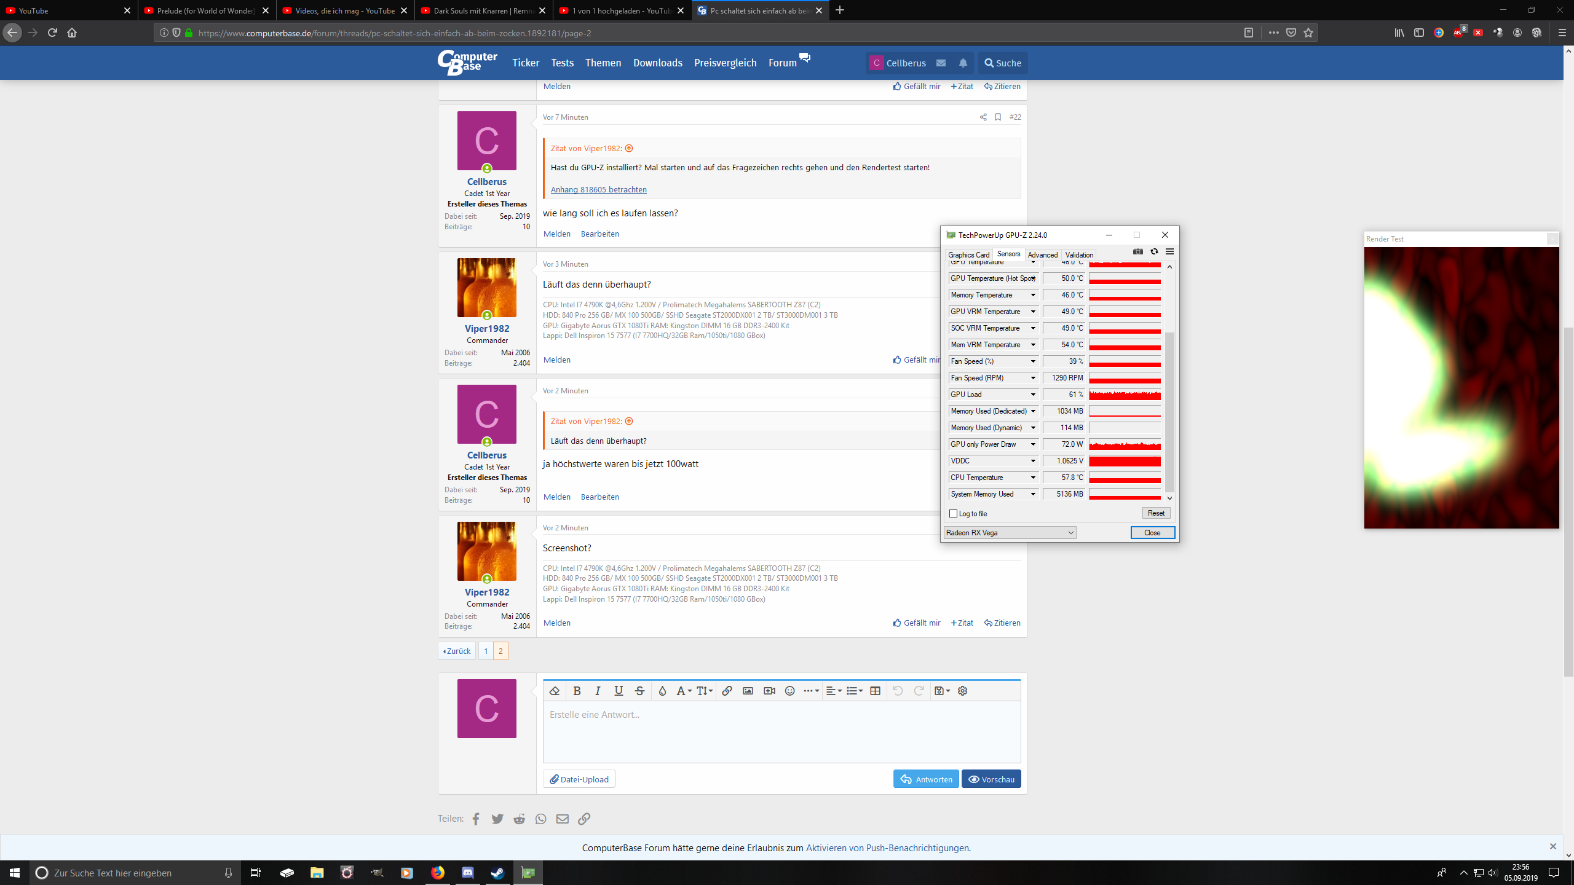
Task: Switch to the Advanced tab in GPU-Z
Action: tap(1042, 255)
